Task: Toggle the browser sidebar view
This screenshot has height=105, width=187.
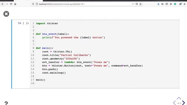Action: coord(167,4)
